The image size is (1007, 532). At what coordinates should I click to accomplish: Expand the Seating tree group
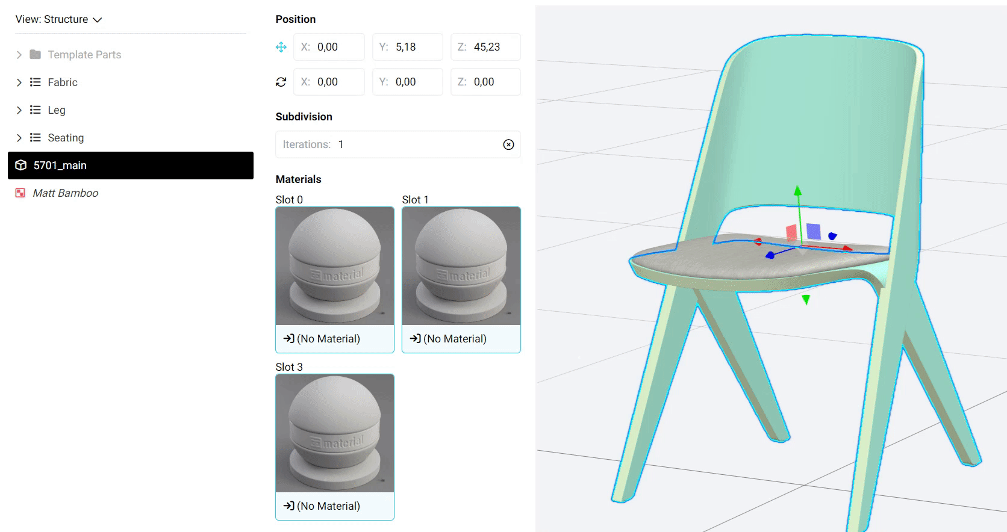19,138
